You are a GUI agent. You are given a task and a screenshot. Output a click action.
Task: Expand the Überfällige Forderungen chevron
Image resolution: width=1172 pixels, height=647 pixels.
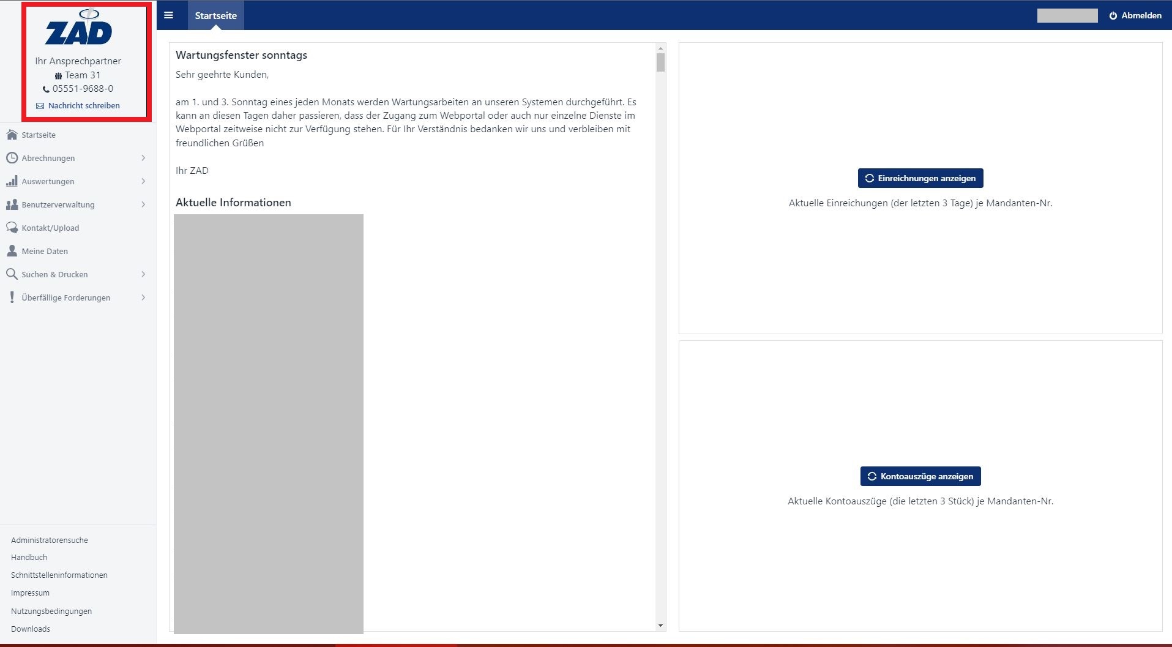click(x=143, y=297)
